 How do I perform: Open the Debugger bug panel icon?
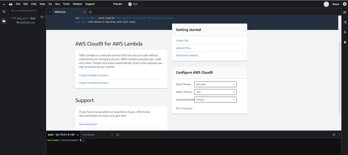[345, 42]
